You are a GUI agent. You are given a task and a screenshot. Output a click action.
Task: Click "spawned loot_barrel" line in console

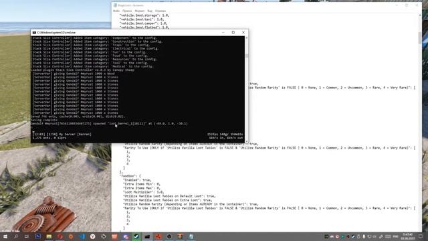pyautogui.click(x=110, y=123)
